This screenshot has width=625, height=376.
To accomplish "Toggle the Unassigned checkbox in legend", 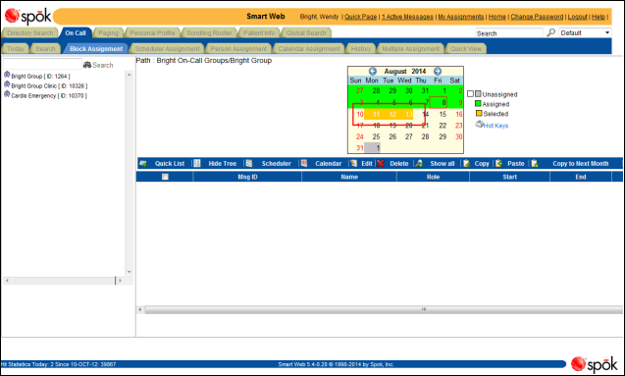I will (x=470, y=94).
